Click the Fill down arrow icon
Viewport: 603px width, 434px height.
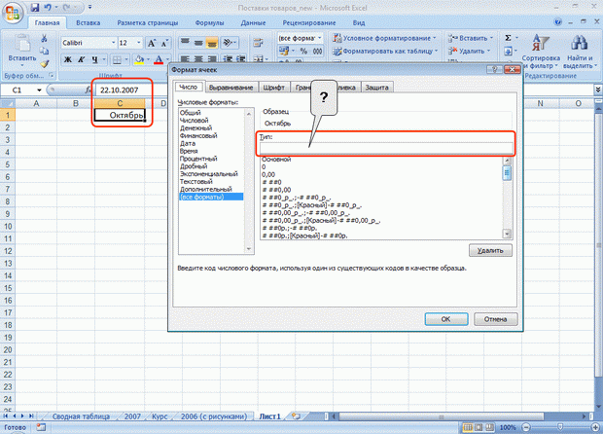[x=508, y=52]
